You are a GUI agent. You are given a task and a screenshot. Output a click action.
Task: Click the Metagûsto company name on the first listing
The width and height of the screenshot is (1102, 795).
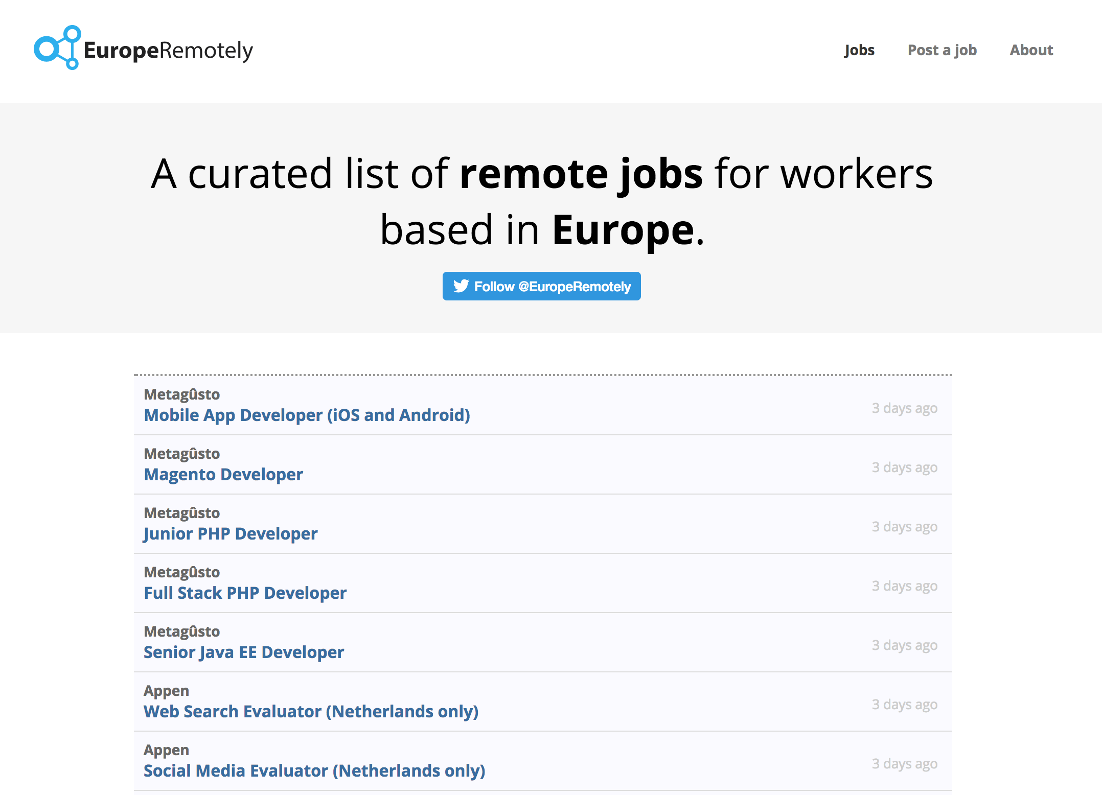click(x=181, y=394)
